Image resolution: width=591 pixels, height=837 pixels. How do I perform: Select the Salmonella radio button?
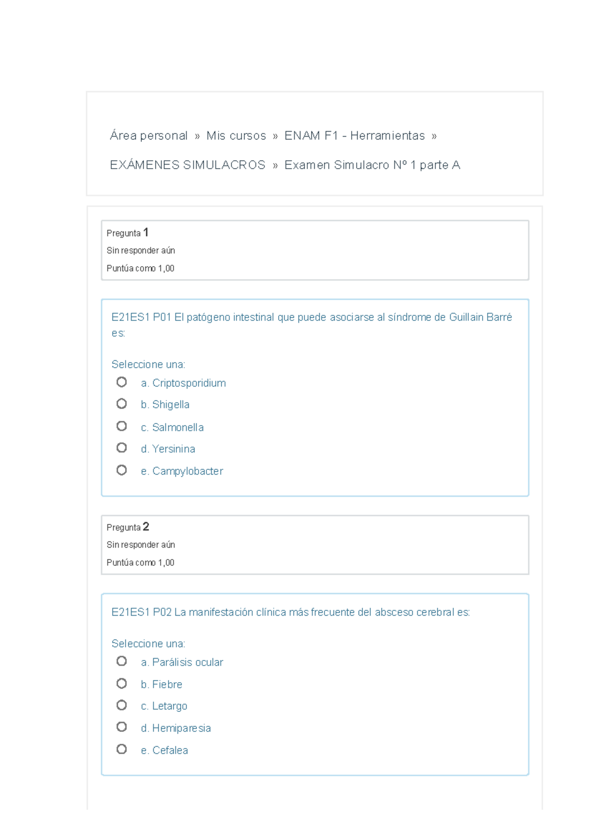pos(122,426)
